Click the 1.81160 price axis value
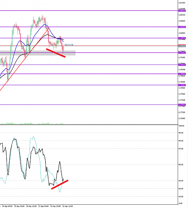This screenshot has height=208, width=188. (182, 3)
